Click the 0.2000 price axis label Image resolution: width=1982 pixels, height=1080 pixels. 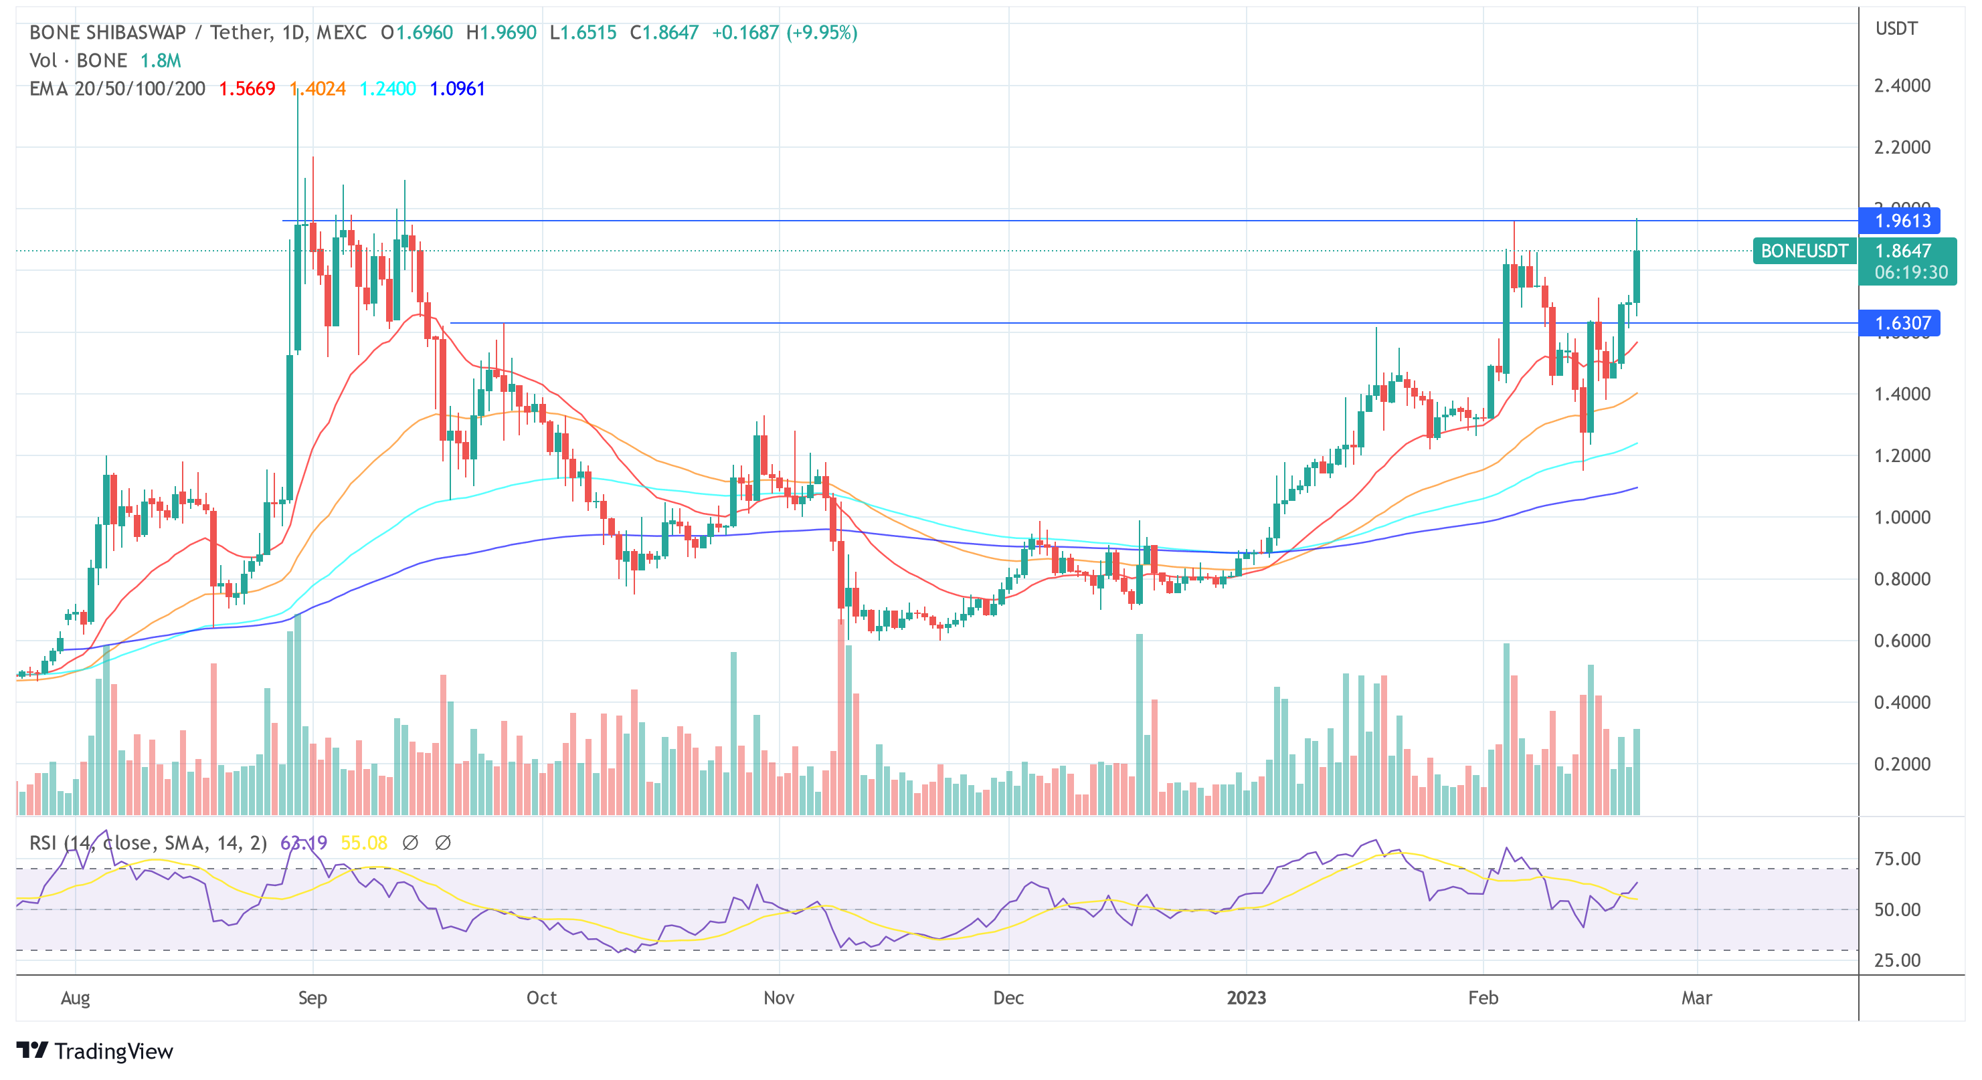[x=1902, y=764]
